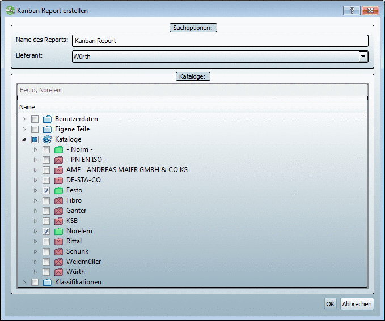Expand the Norelem catalog node
Screen dimensions: 385x321
tap(35, 231)
